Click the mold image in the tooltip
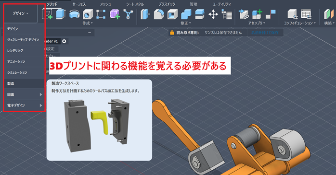Screen dimensions: 336x175 [x=97, y=125]
